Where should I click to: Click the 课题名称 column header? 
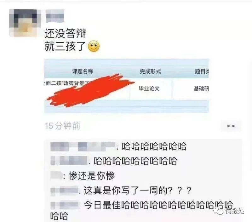click(x=83, y=71)
